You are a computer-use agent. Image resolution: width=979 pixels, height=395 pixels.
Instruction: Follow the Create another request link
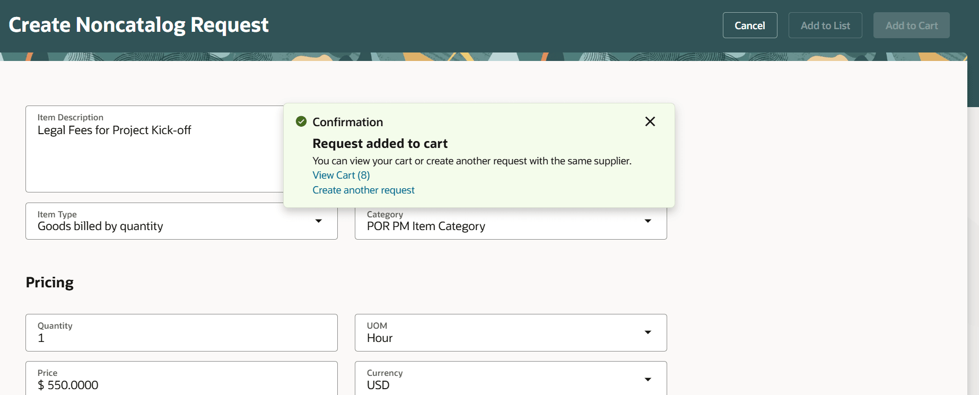click(x=363, y=190)
